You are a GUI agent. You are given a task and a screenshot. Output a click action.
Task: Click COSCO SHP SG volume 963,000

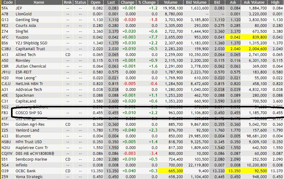(x=176, y=113)
